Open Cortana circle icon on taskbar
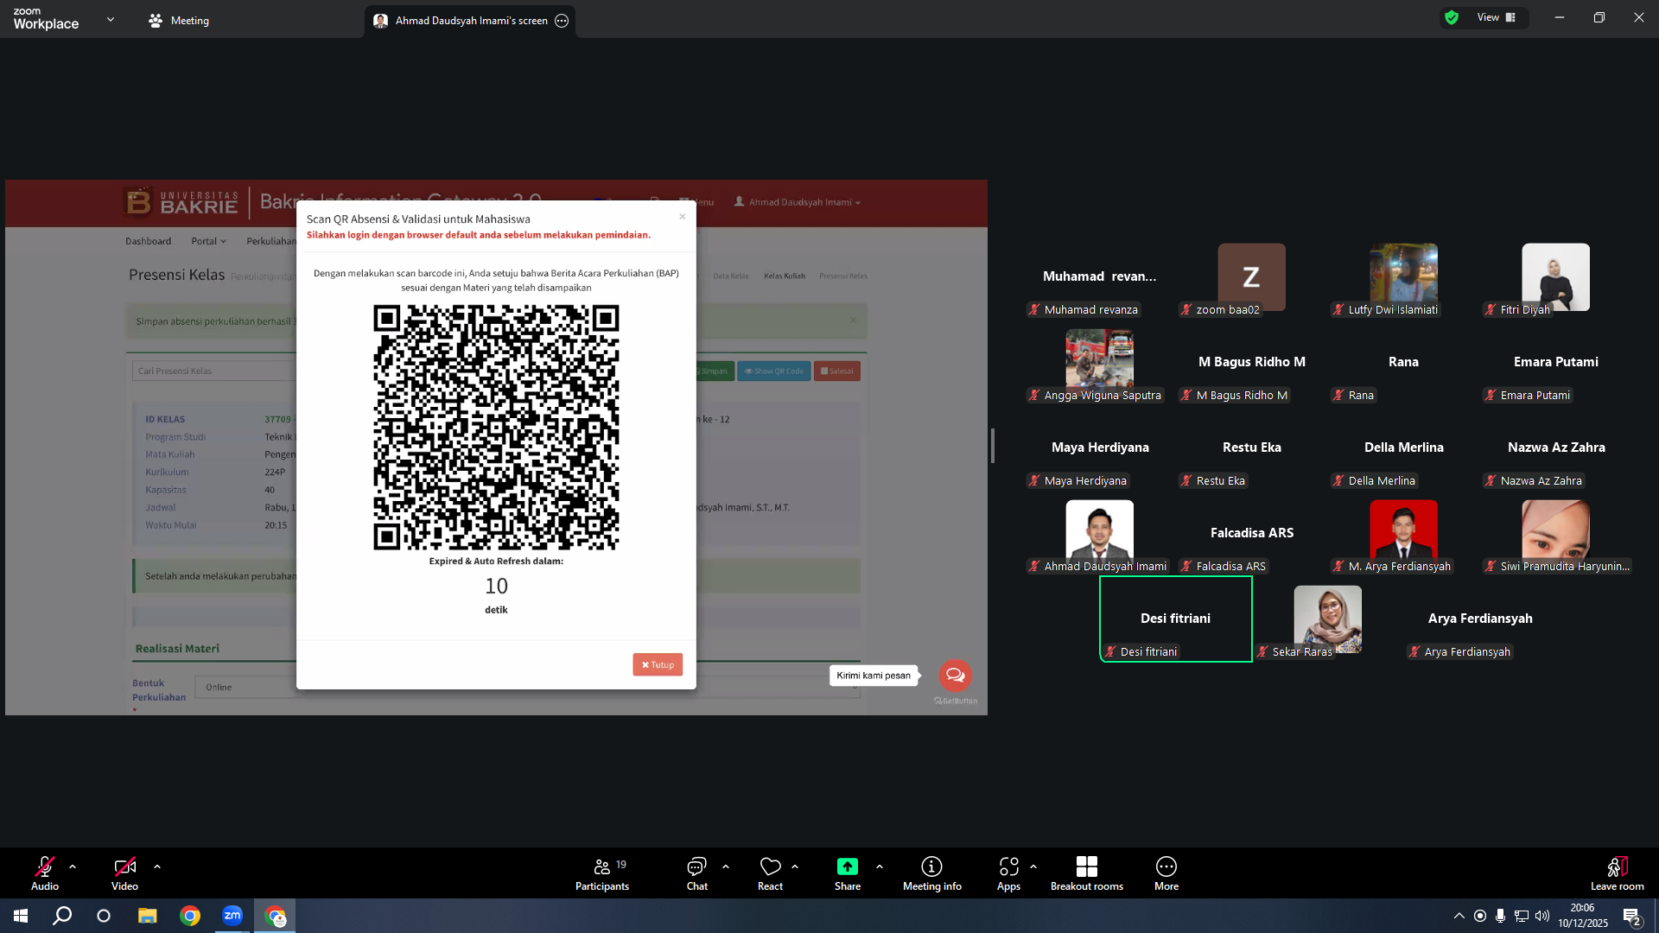Screen dimensions: 1659x933 [x=104, y=916]
